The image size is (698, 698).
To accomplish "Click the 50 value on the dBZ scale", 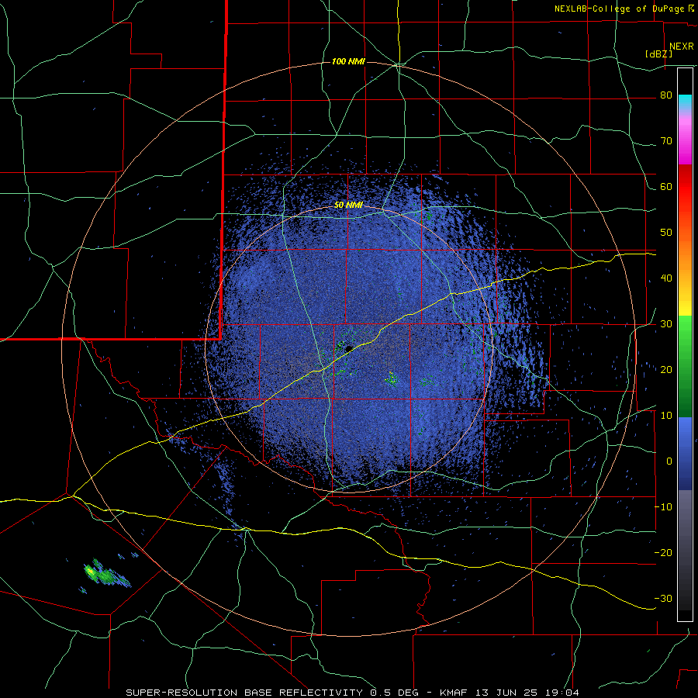I will pos(666,233).
